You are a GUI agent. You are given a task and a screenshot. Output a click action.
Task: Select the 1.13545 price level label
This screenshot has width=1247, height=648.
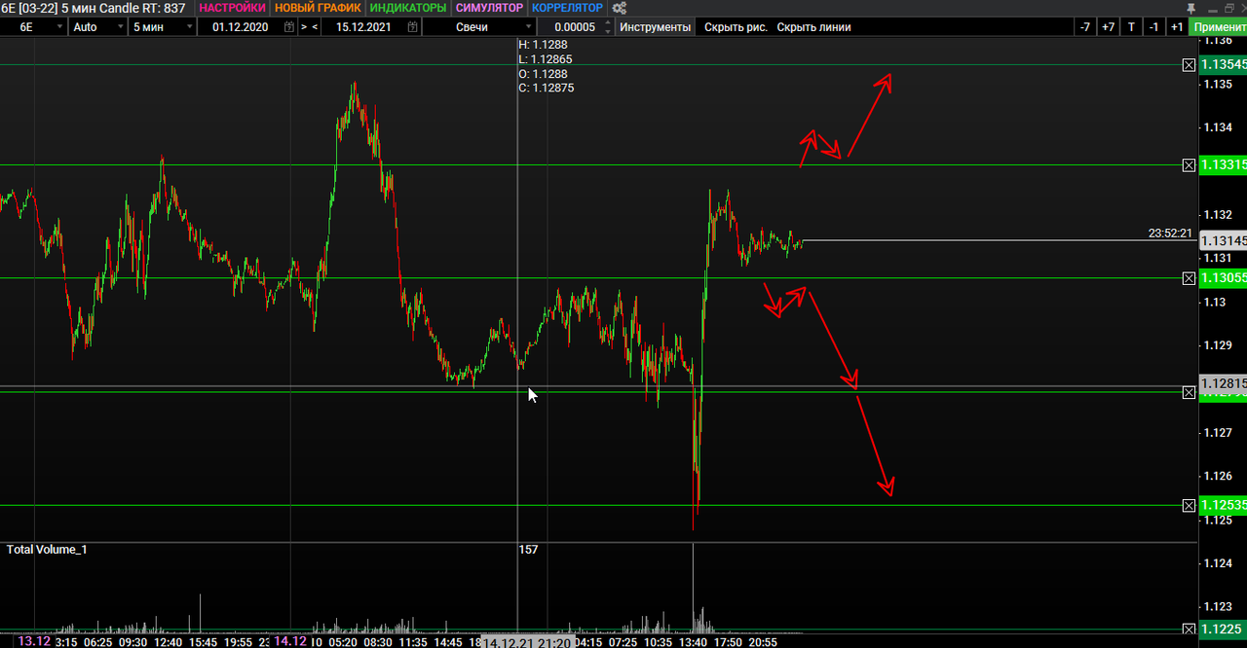tap(1223, 65)
